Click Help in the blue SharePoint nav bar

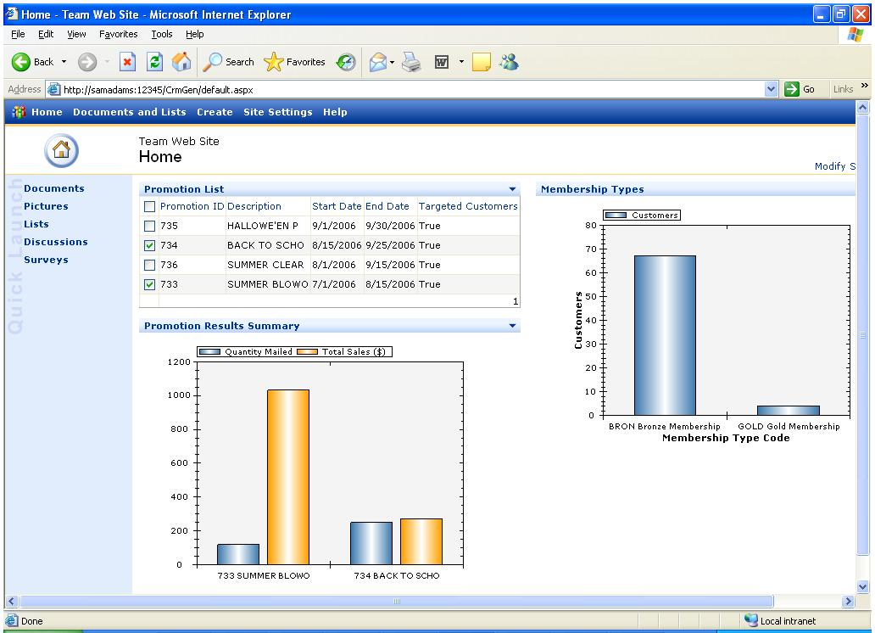coord(335,112)
